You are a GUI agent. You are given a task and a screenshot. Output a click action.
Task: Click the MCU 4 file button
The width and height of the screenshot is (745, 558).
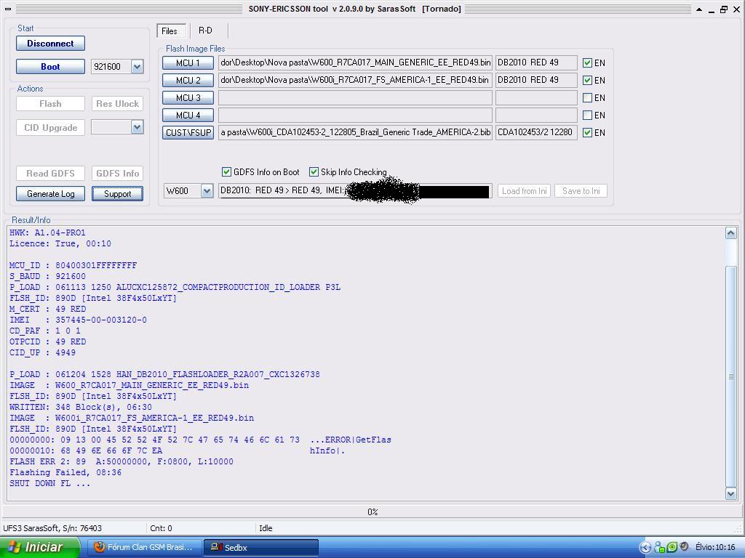click(x=188, y=115)
